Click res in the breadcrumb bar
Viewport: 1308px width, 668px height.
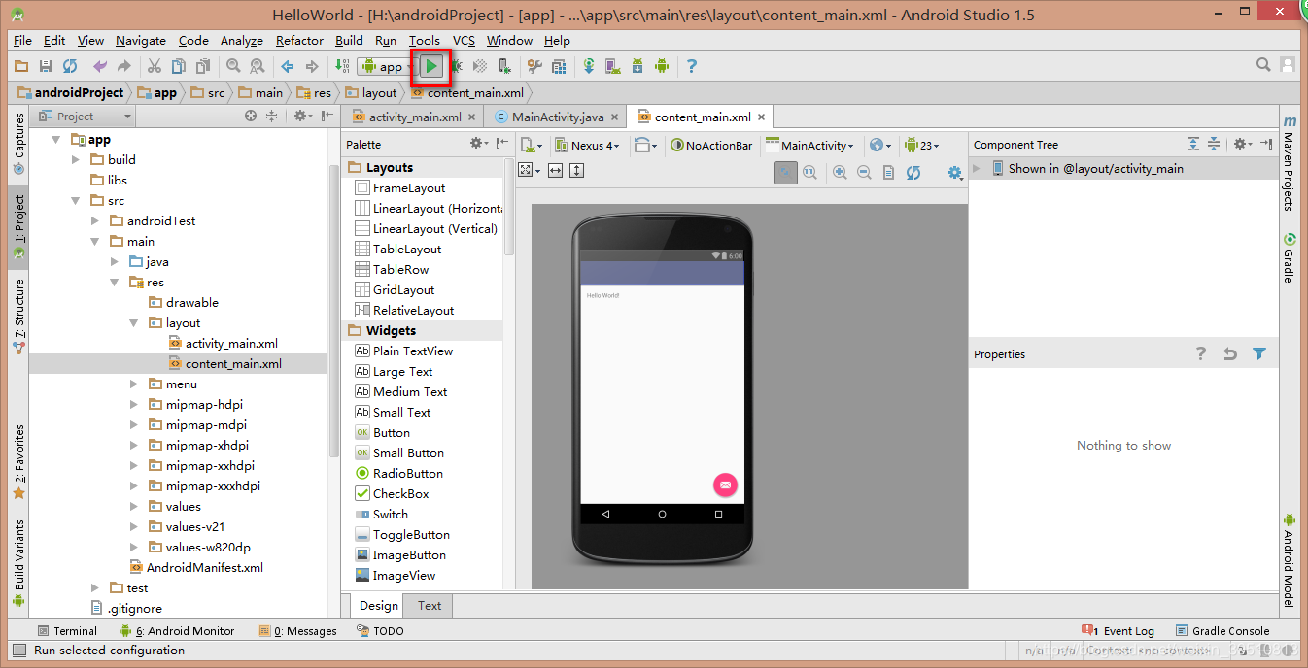click(314, 93)
